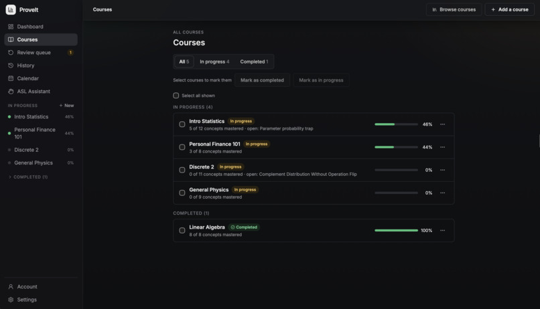
Task: Open the more options menu for Discrete 2
Action: point(443,170)
